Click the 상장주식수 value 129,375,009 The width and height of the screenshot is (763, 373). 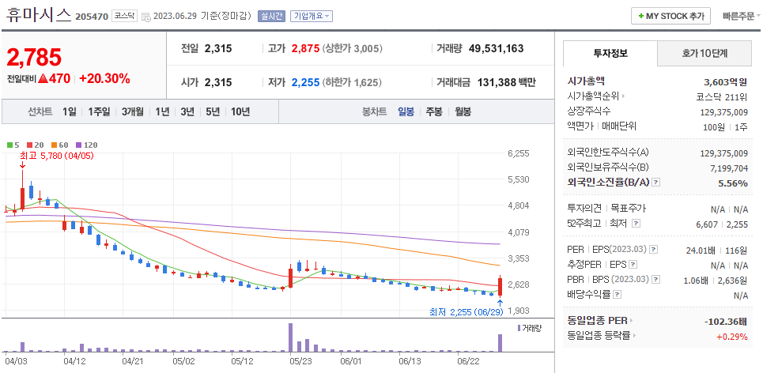pyautogui.click(x=724, y=112)
